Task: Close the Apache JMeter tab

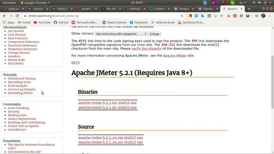Action: 241,9
